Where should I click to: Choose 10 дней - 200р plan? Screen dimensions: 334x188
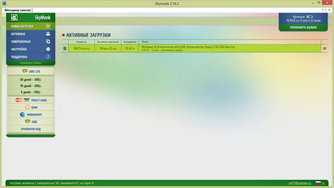point(31,86)
